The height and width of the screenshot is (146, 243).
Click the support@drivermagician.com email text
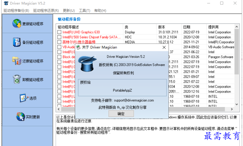[x=134, y=100]
